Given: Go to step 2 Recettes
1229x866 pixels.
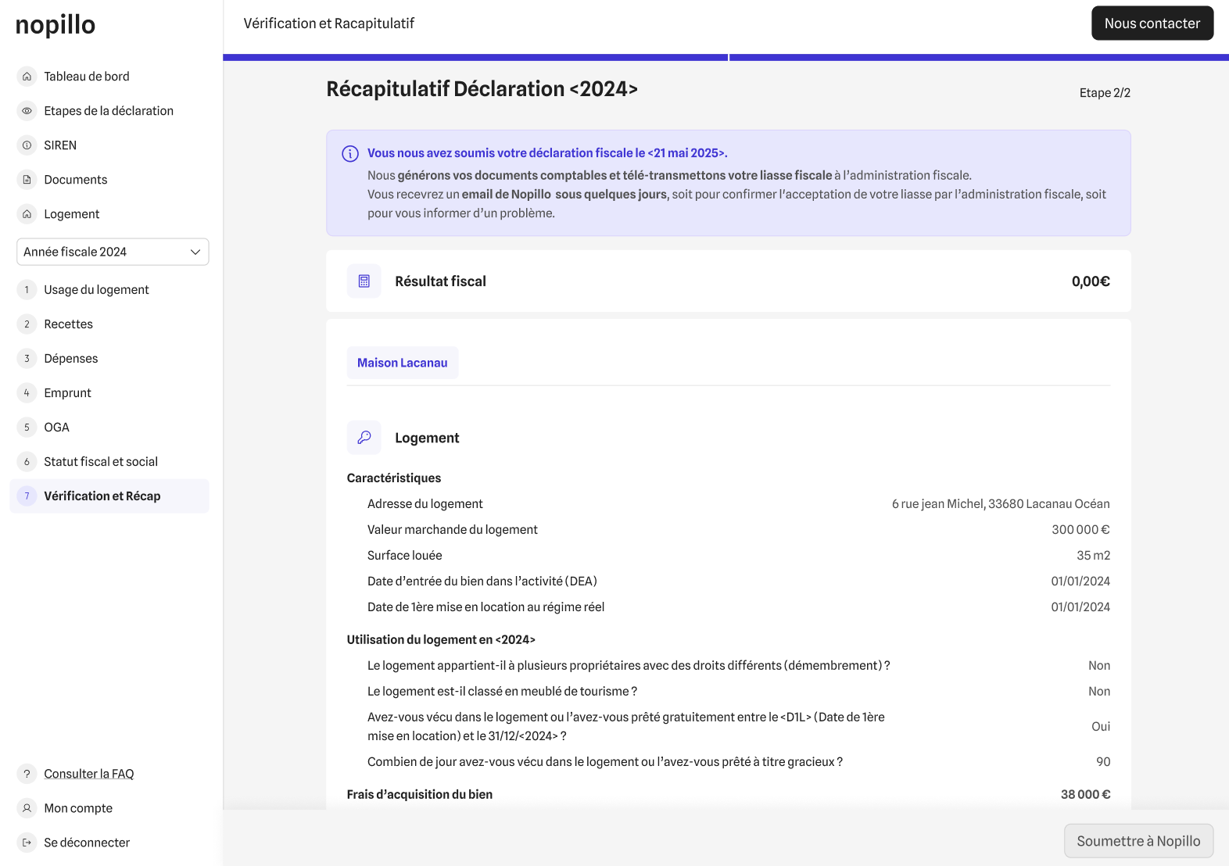Looking at the screenshot, I should pyautogui.click(x=68, y=324).
